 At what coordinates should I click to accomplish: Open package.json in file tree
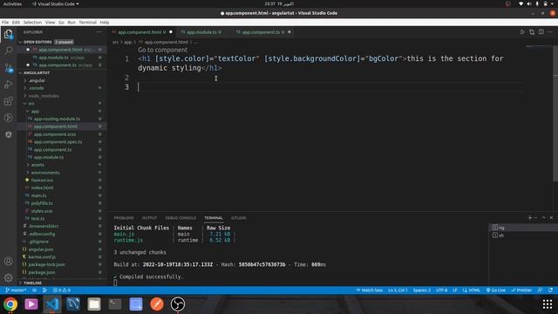[42, 272]
